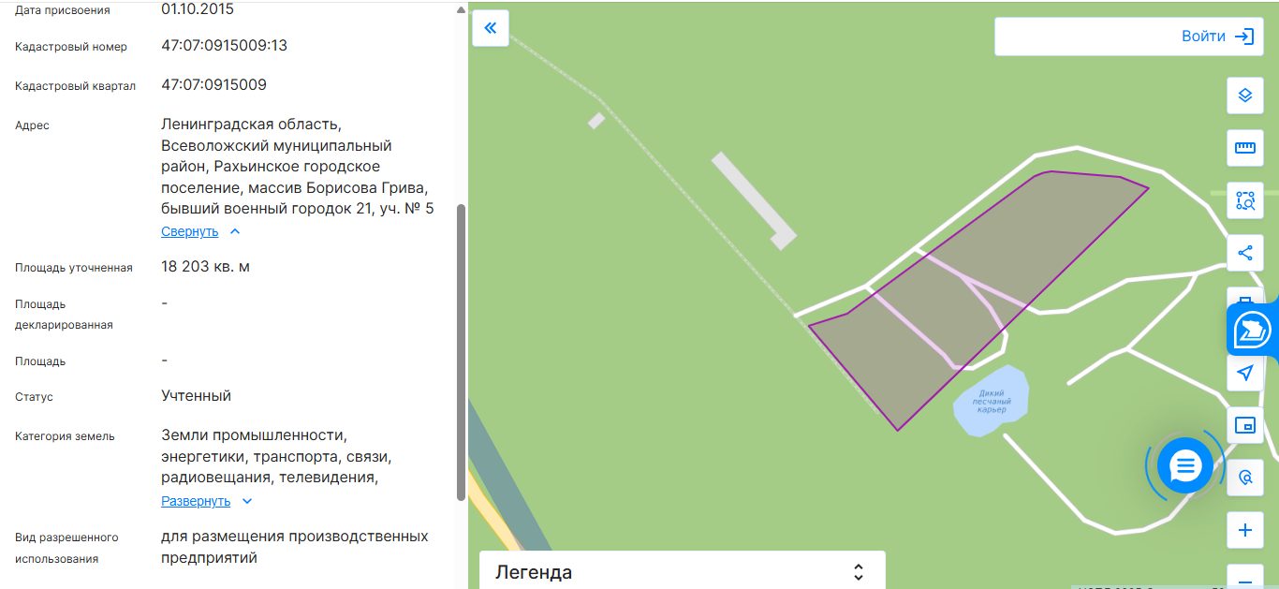
Task: Select the ruler measurement tool
Action: point(1244,148)
